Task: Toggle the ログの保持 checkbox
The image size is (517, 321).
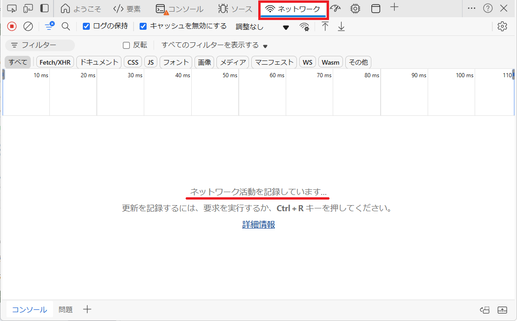Action: (x=86, y=27)
